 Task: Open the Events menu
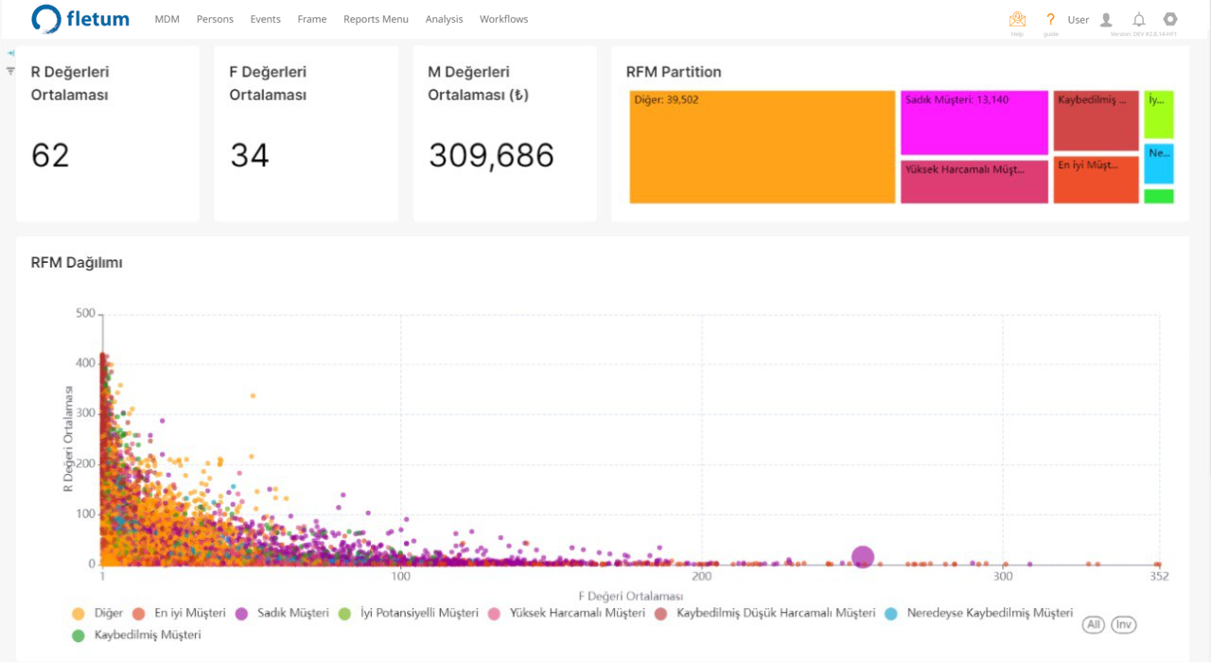click(265, 19)
